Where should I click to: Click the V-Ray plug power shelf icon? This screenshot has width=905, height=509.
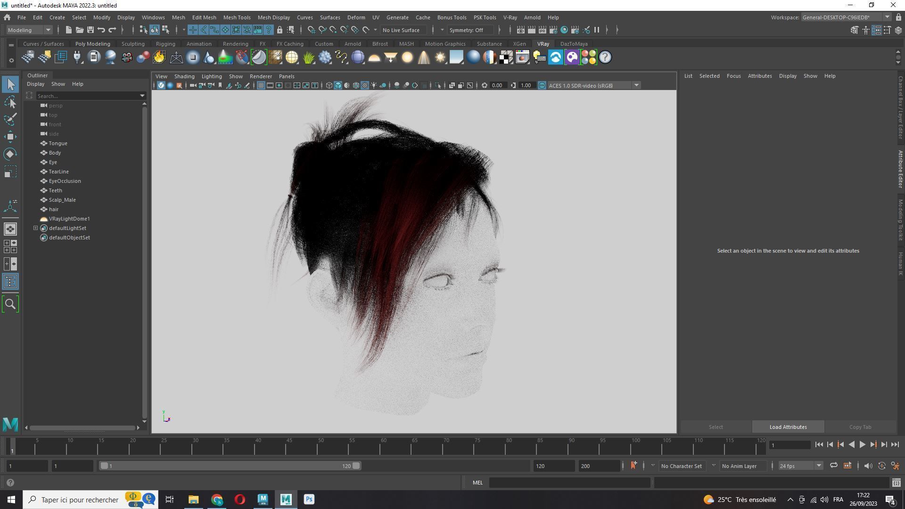[x=77, y=57]
